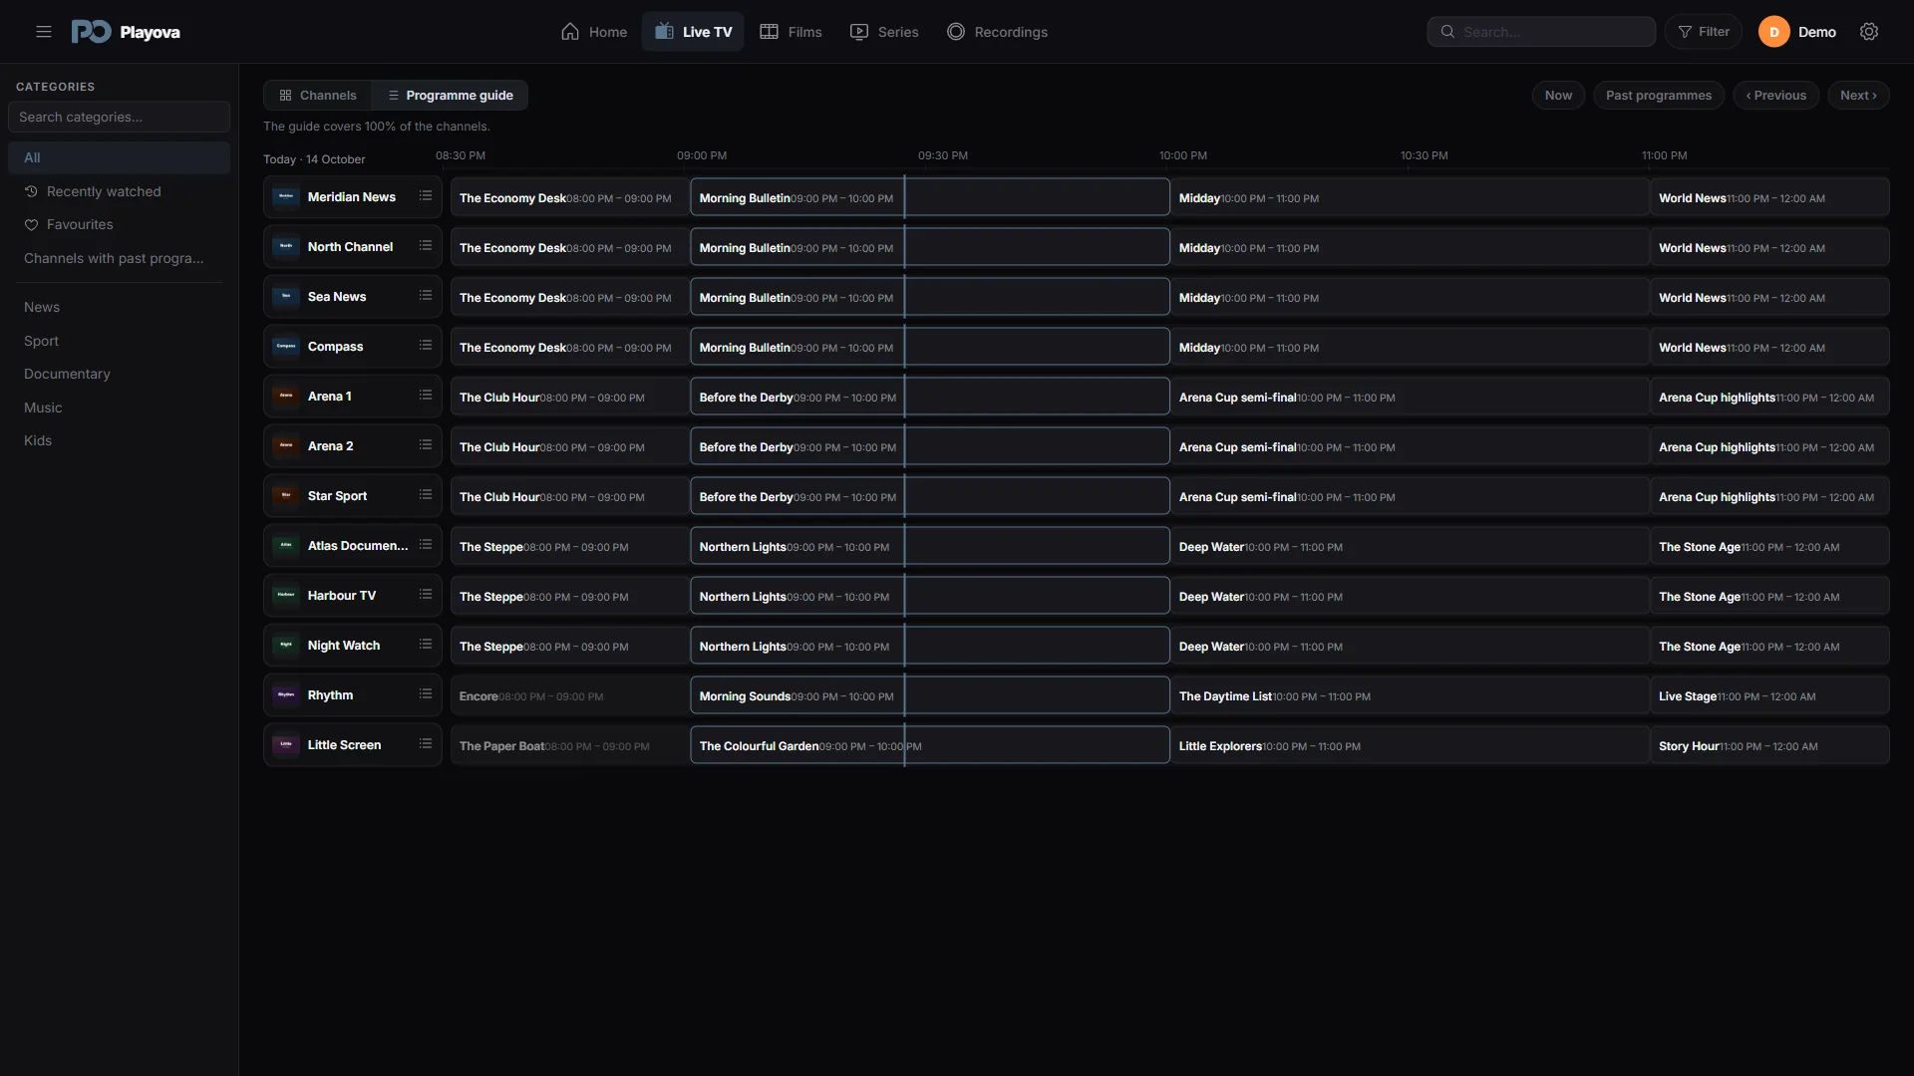Open Star Sport programme list icon

[x=426, y=495]
